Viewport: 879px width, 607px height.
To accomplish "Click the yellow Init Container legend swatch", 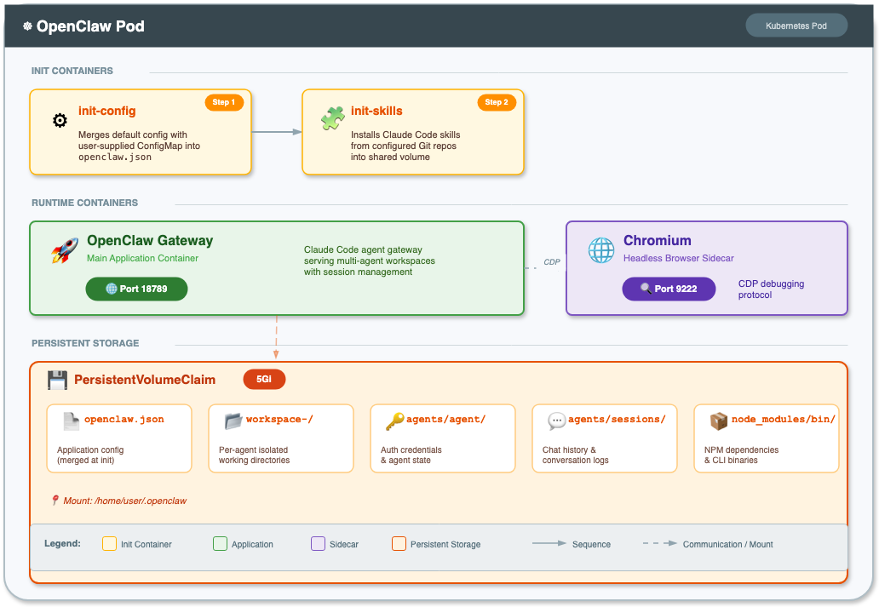I will [x=109, y=543].
